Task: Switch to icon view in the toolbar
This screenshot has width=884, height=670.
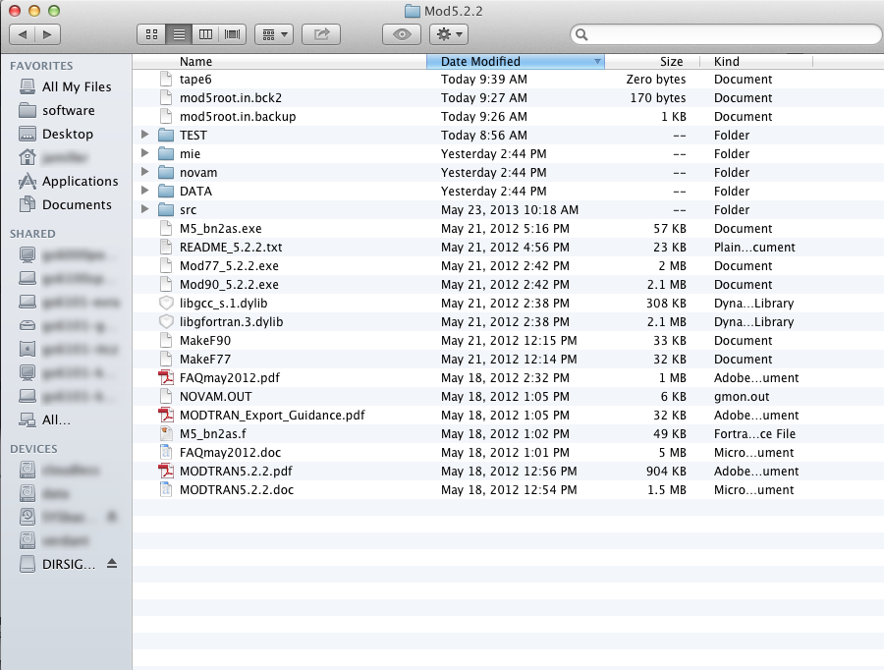Action: [150, 33]
